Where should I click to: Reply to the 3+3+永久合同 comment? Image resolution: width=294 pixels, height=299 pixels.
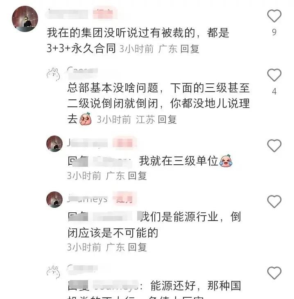(190, 49)
